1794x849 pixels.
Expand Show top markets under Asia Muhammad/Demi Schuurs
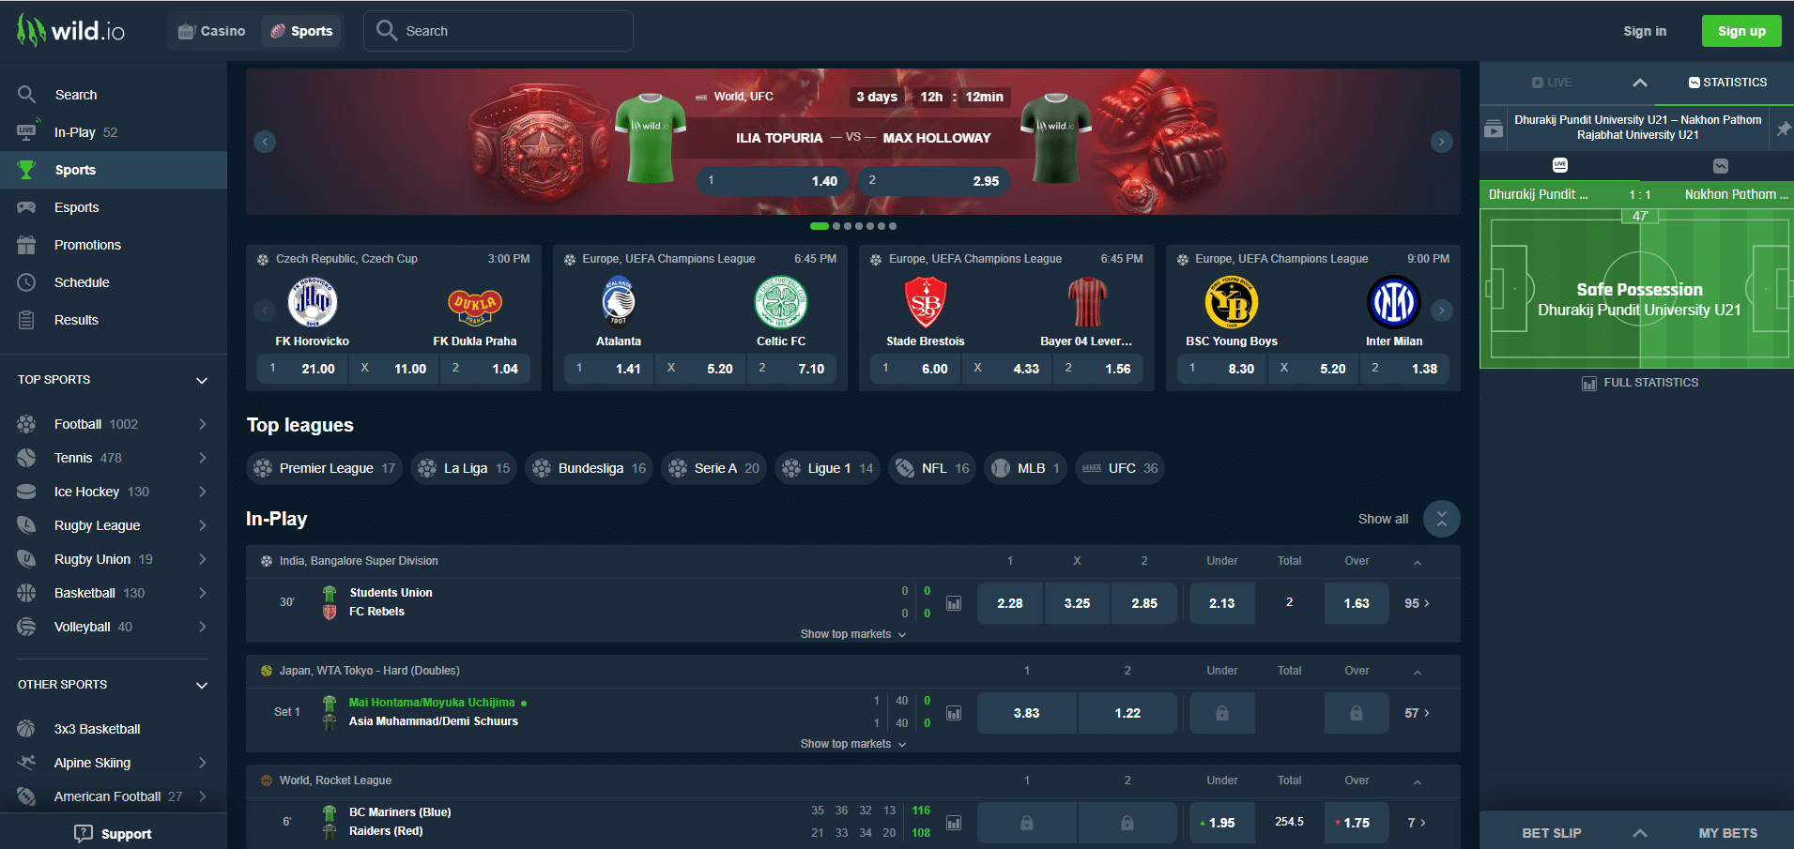point(852,744)
